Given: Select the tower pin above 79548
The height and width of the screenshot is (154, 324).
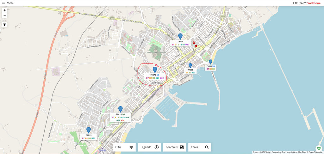Looking at the screenshot, I should point(210,62).
